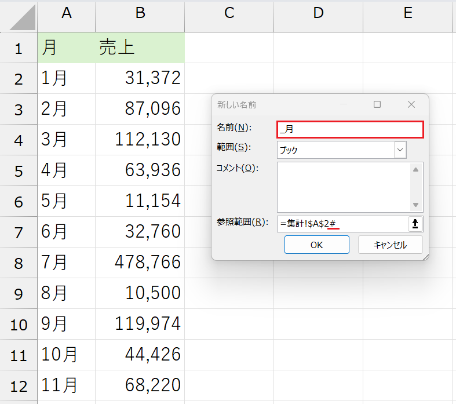This screenshot has height=404, width=456.
Task: Select the sales value 31,372
Action: coord(140,78)
